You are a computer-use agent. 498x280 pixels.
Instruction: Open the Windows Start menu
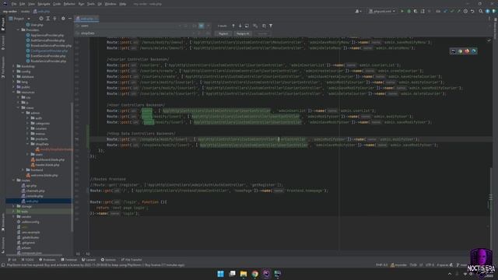(220, 274)
